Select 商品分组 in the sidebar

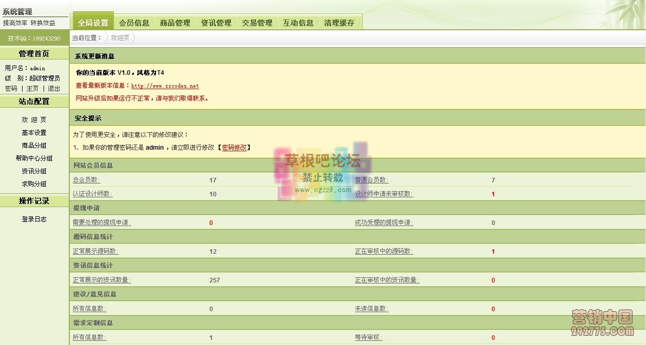coord(34,145)
